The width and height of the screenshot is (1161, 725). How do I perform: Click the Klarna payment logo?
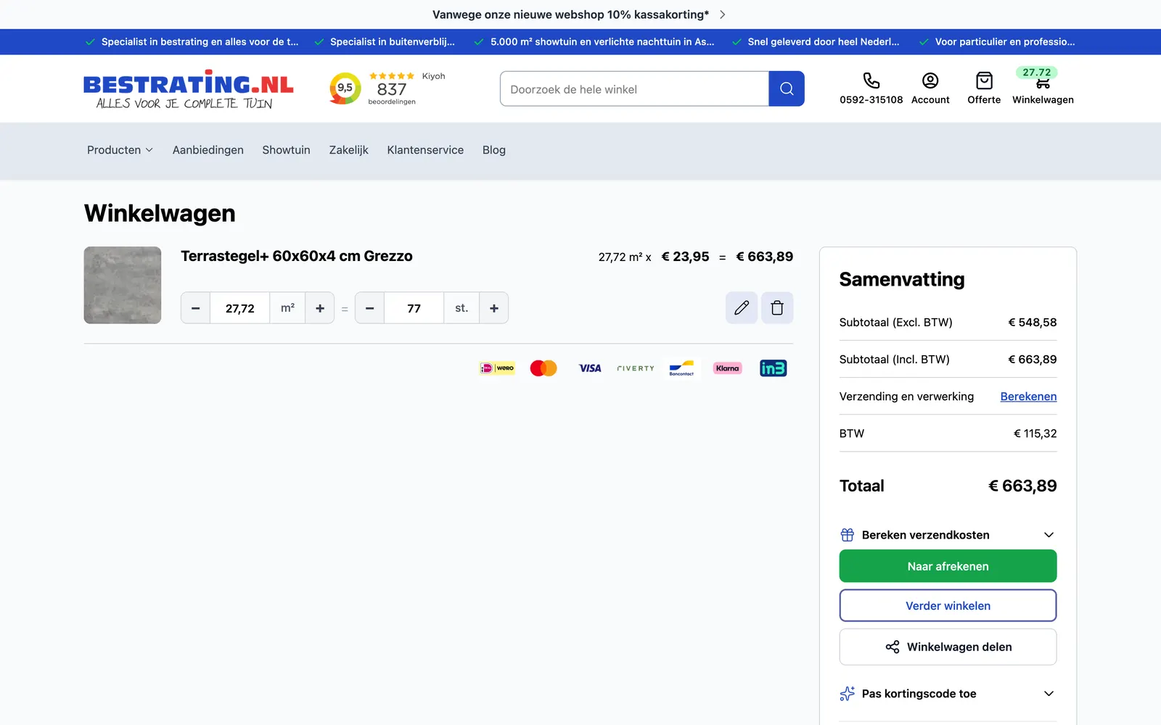point(727,368)
